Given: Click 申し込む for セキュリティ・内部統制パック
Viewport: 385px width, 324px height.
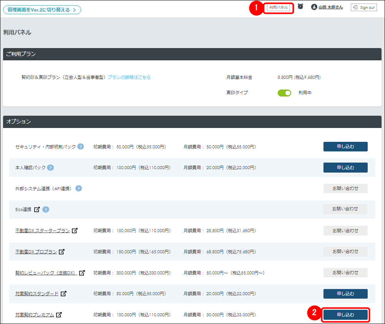Looking at the screenshot, I should point(345,146).
